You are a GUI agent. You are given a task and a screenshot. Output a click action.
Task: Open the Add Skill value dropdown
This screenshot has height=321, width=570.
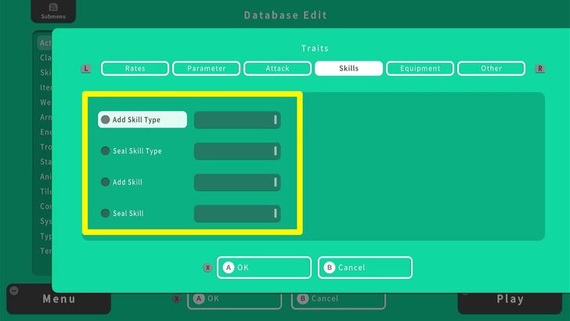[237, 182]
